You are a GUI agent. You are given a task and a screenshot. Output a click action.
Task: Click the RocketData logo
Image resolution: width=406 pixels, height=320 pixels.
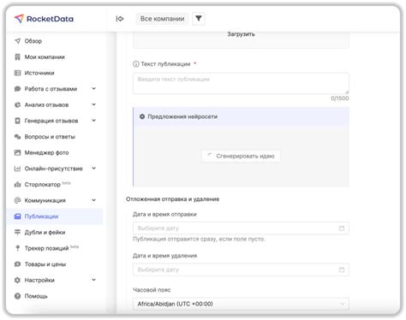pos(44,19)
